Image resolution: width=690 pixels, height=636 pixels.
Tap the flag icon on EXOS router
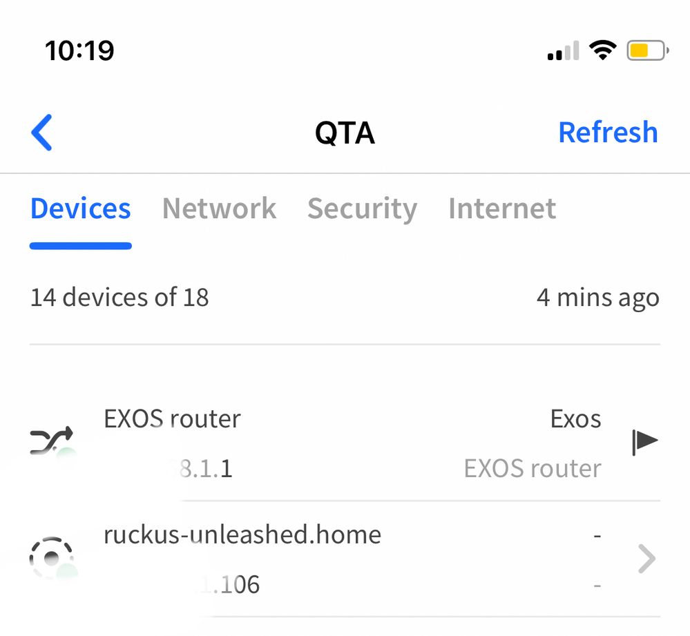644,442
